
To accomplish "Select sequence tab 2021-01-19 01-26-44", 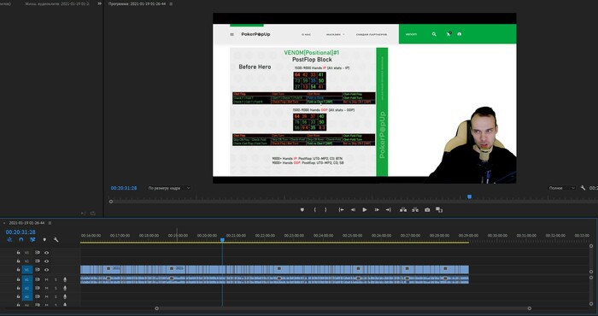I will pos(26,223).
